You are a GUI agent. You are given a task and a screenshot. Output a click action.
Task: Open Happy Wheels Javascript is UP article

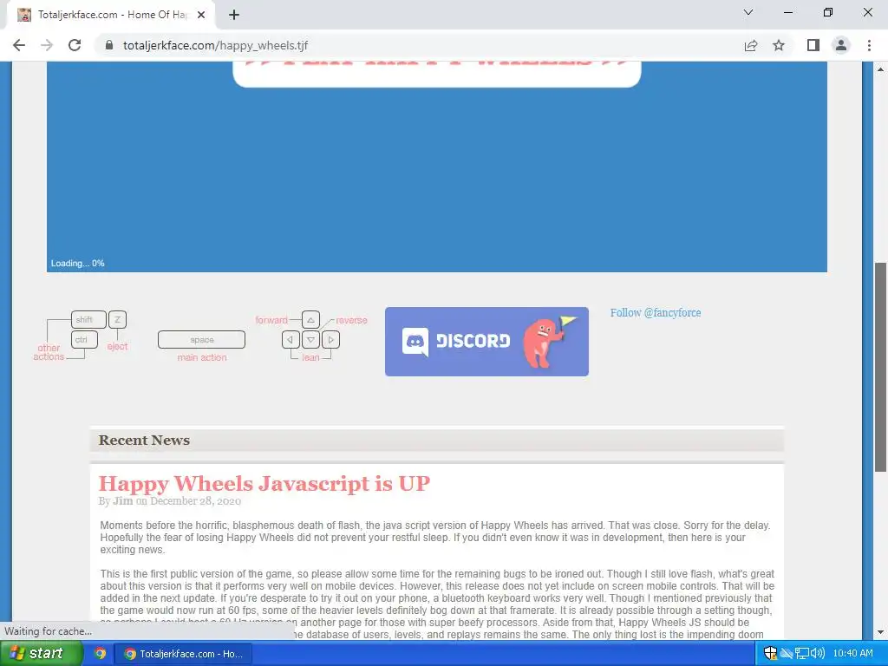pyautogui.click(x=264, y=484)
